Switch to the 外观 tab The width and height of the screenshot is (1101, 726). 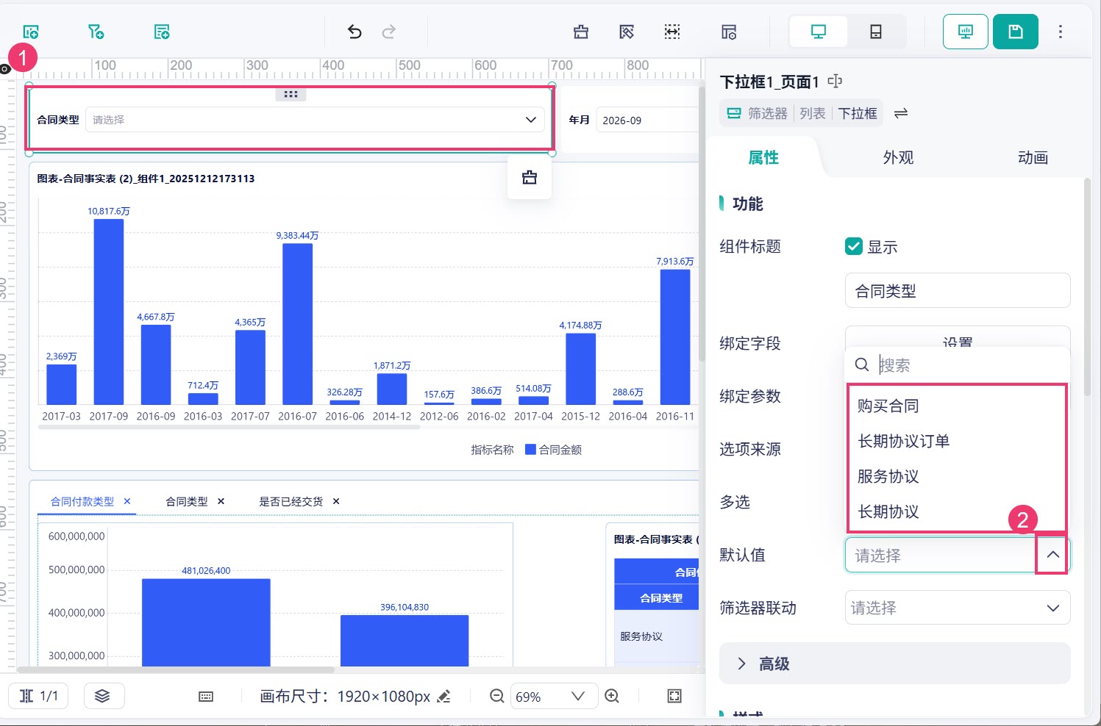click(898, 157)
